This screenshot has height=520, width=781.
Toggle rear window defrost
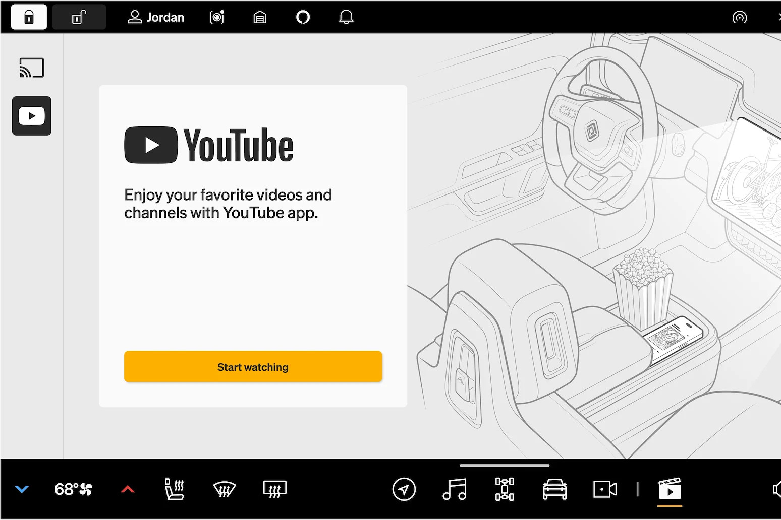(x=274, y=489)
